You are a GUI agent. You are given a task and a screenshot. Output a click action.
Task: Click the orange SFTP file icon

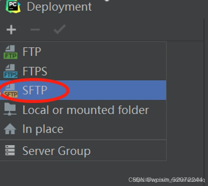[11, 91]
